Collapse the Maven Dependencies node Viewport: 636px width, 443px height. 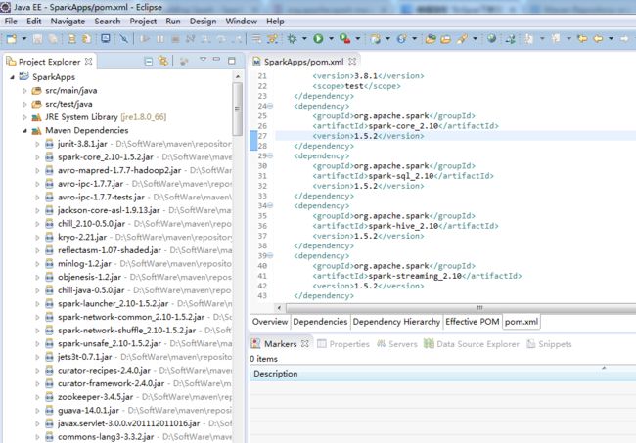(24, 130)
